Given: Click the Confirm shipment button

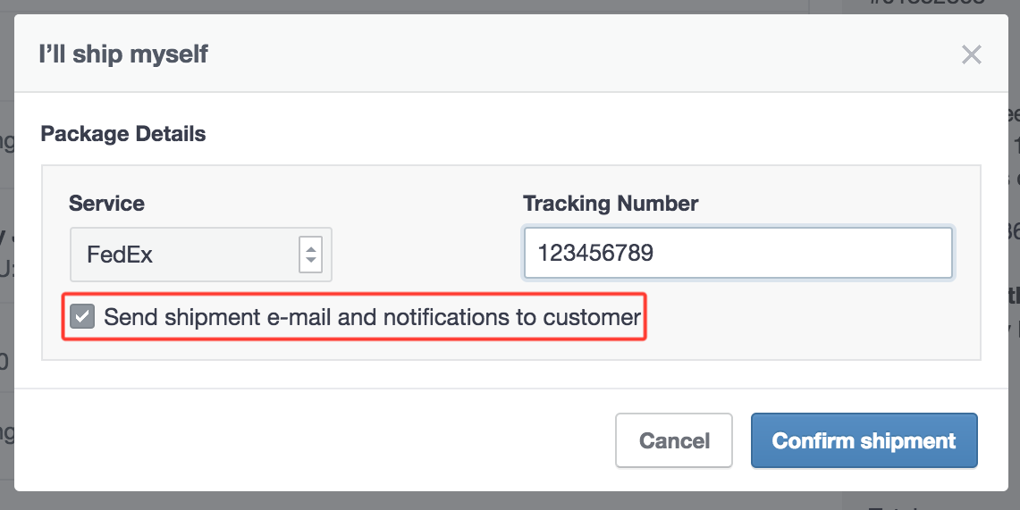Looking at the screenshot, I should pos(864,440).
